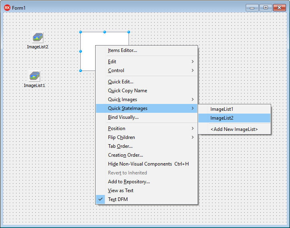Click the Form1 title text
The width and height of the screenshot is (290, 228).
pyautogui.click(x=19, y=8)
